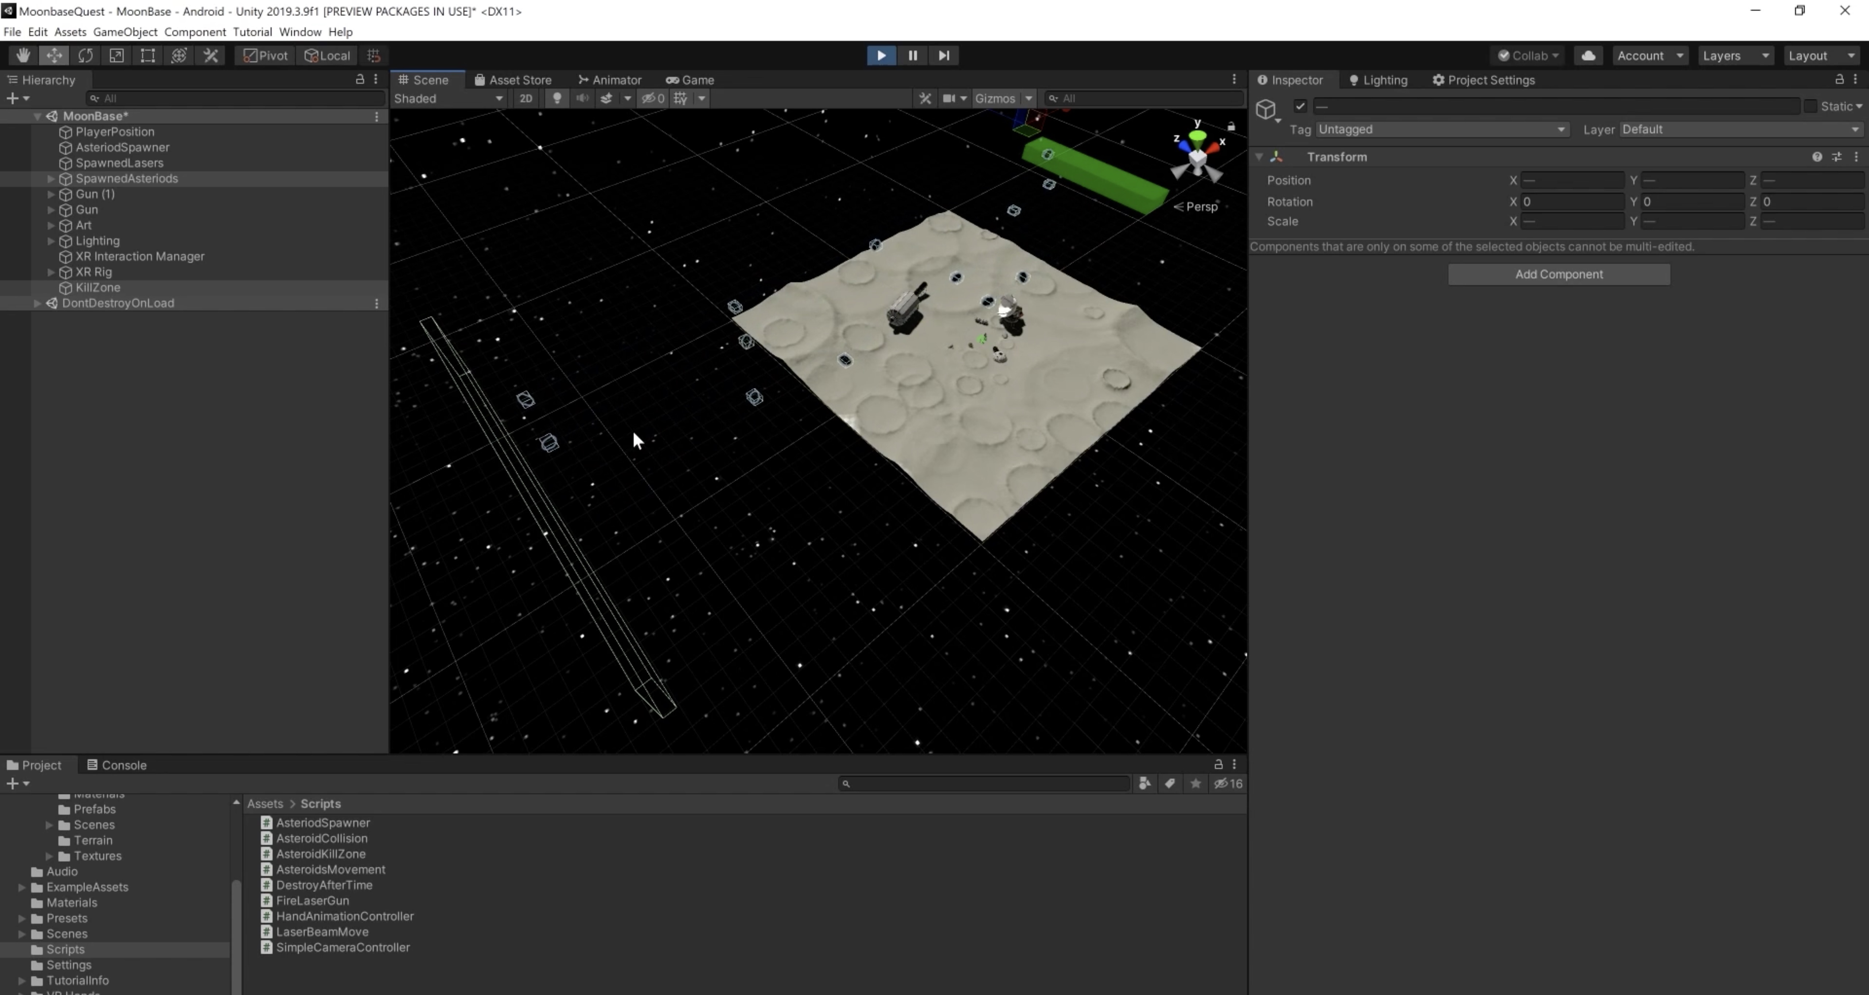Open the Layer dropdown showing Default

[1741, 129]
